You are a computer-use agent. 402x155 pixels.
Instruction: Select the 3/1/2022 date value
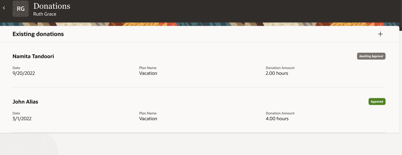(x=22, y=119)
